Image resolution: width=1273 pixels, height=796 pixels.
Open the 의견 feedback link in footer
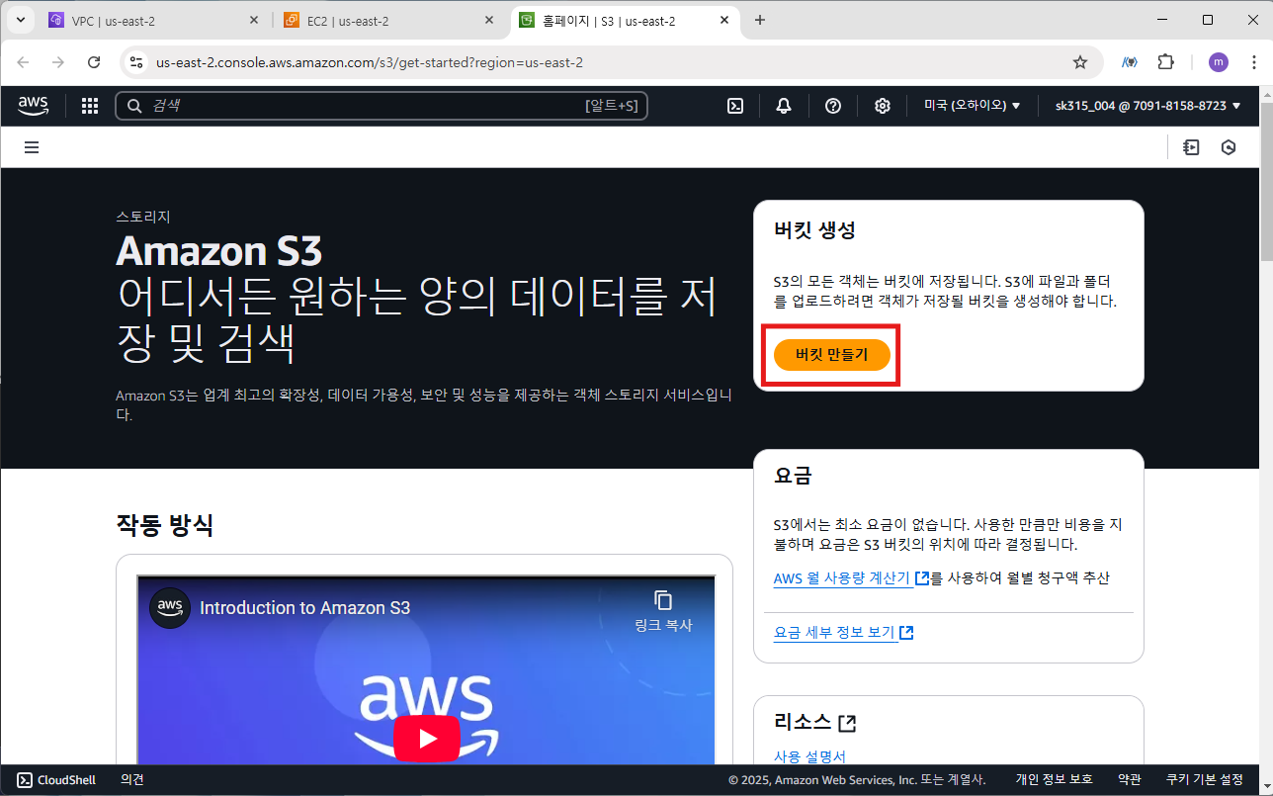click(132, 780)
